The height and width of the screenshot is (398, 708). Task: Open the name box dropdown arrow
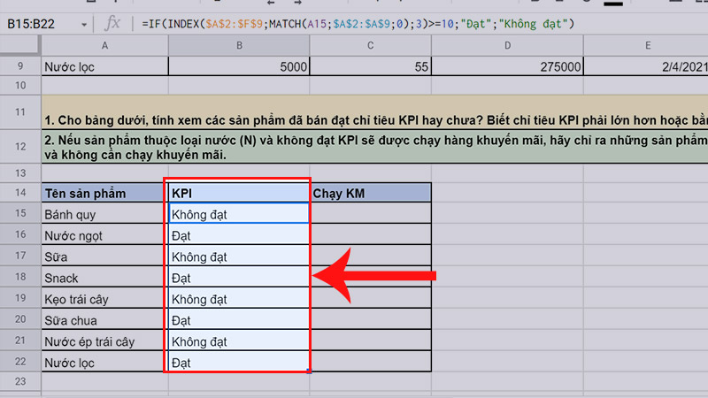coord(82,23)
